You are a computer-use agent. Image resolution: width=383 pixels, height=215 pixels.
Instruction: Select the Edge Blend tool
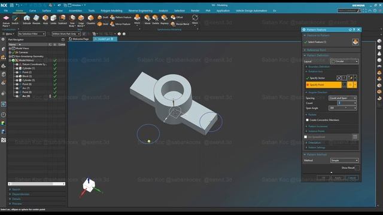81,20
